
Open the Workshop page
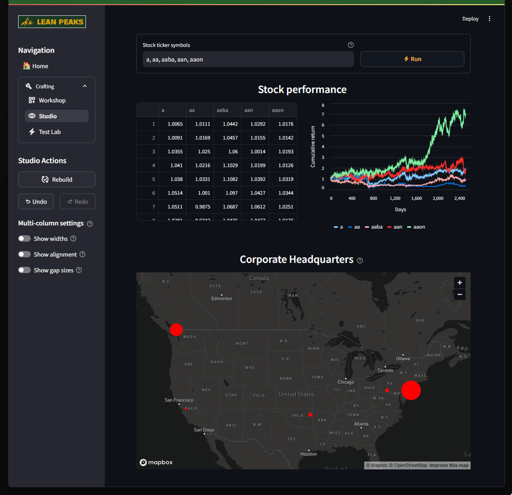coord(57,100)
